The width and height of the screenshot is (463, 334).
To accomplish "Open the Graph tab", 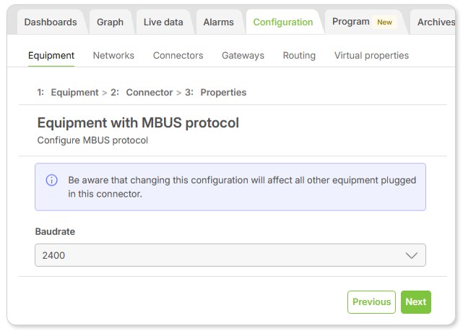I will pyautogui.click(x=110, y=22).
